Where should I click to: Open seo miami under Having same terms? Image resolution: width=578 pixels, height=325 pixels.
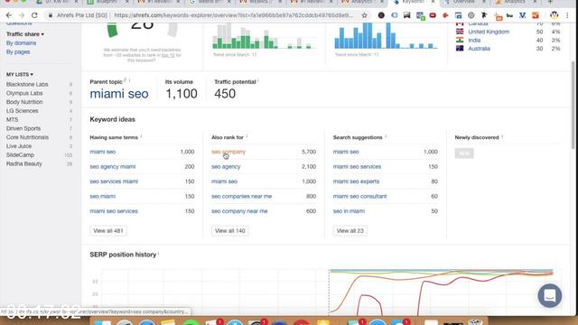pyautogui.click(x=102, y=196)
